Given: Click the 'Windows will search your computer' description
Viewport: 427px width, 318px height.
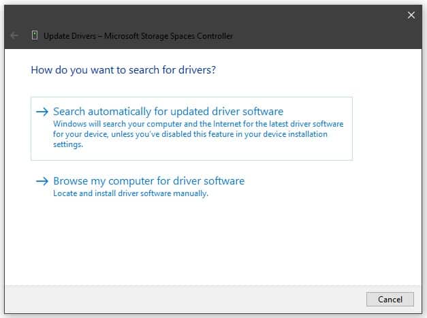Looking at the screenshot, I should (x=198, y=134).
